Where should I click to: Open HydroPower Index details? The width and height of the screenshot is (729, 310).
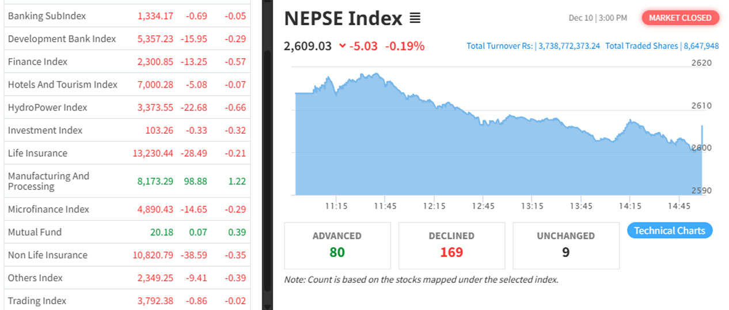47,107
